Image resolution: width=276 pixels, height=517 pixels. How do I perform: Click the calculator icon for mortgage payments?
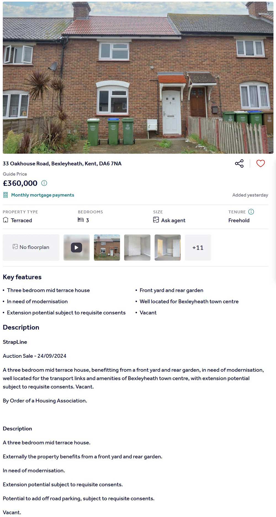click(6, 195)
